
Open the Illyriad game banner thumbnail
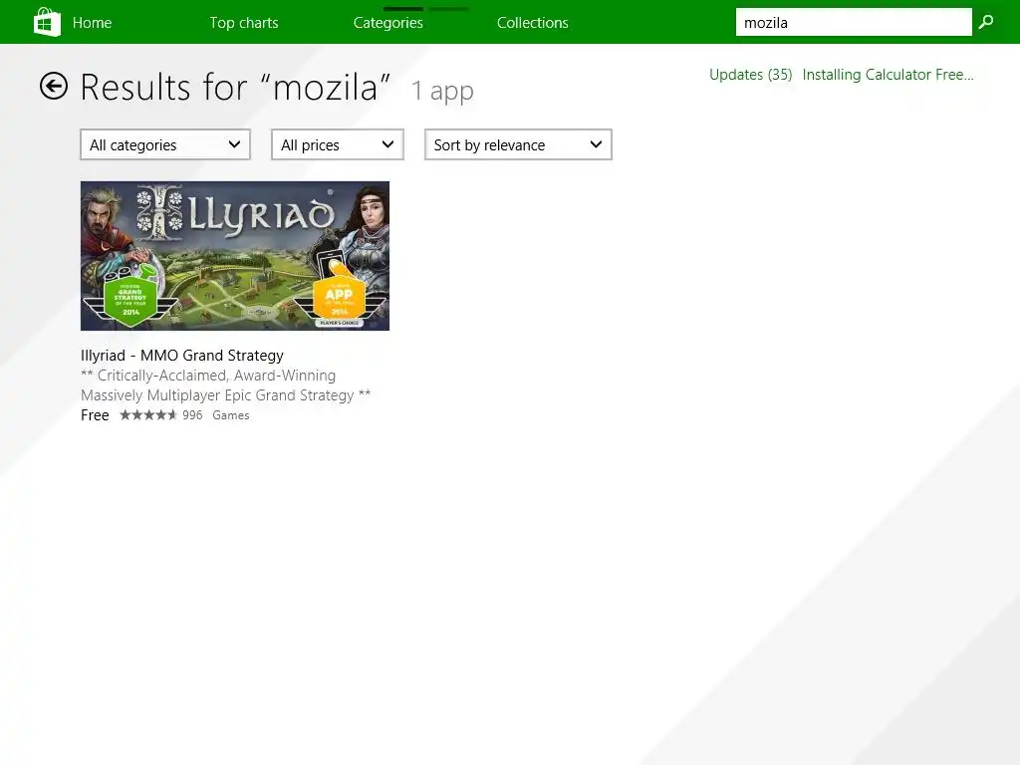click(x=235, y=256)
